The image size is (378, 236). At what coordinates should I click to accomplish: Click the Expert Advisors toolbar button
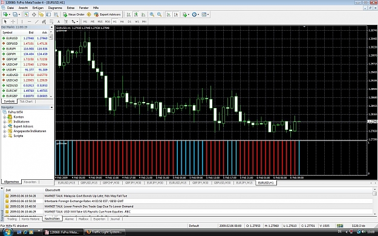[x=108, y=14]
